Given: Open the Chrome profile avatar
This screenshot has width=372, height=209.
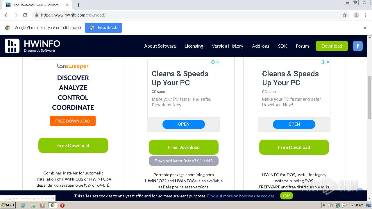Looking at the screenshot, I should [x=356, y=15].
